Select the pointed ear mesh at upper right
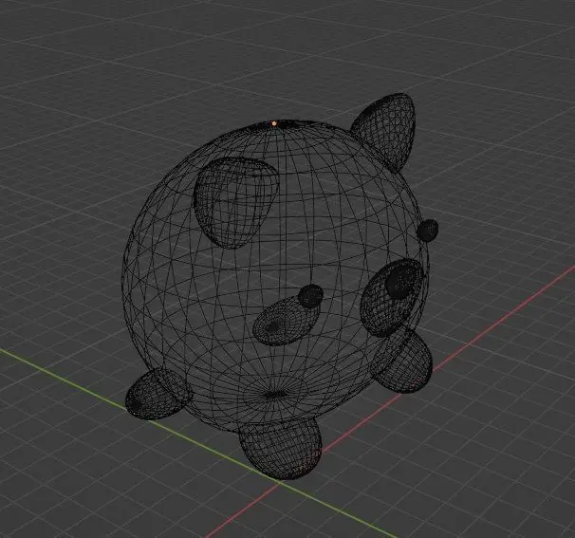The image size is (575, 538). [385, 132]
